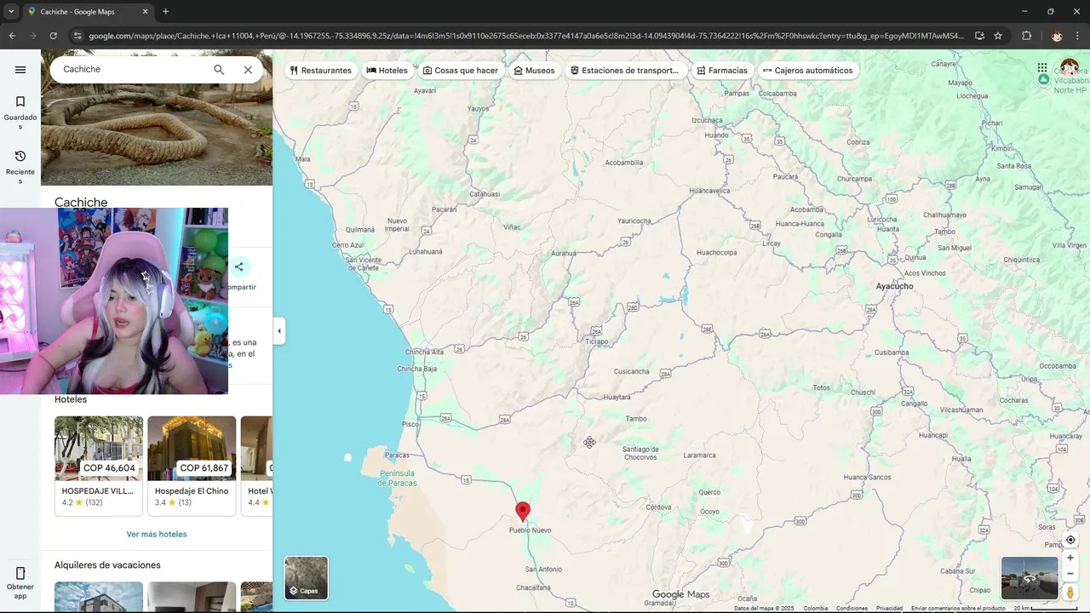Image resolution: width=1090 pixels, height=613 pixels.
Task: Select the Museos chip
Action: coord(535,71)
